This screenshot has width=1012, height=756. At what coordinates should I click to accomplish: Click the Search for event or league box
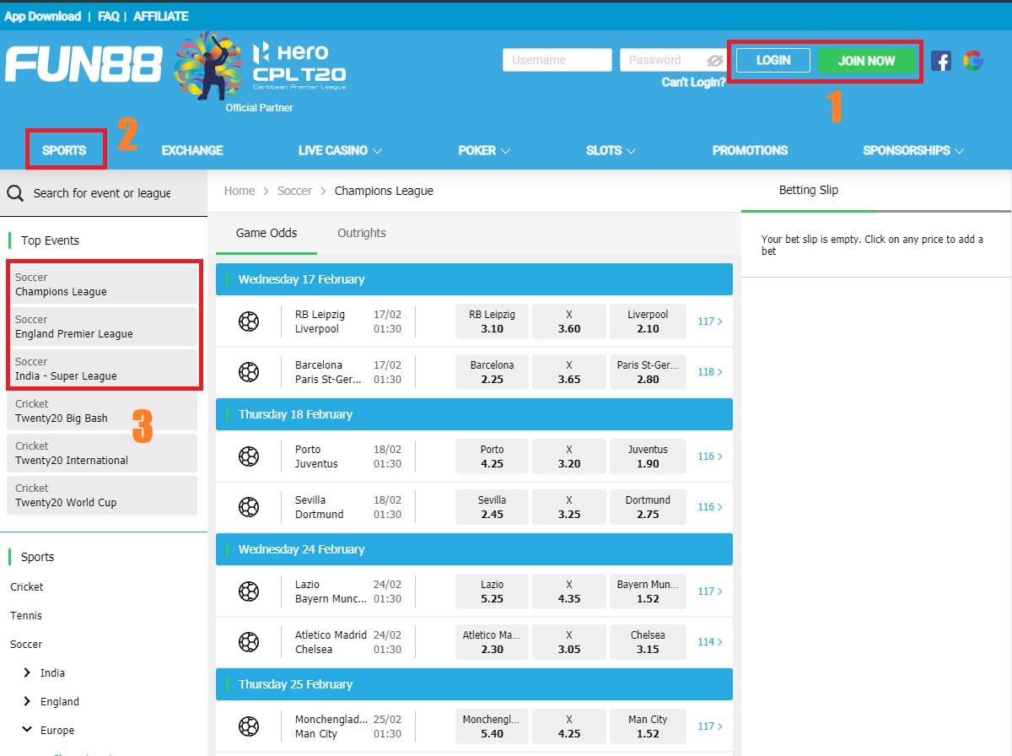102,193
